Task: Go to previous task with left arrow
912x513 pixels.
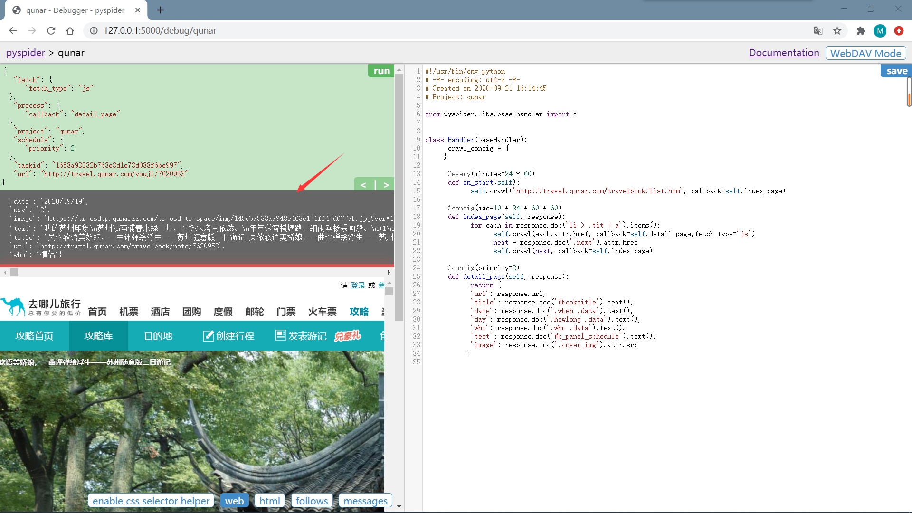Action: point(363,185)
